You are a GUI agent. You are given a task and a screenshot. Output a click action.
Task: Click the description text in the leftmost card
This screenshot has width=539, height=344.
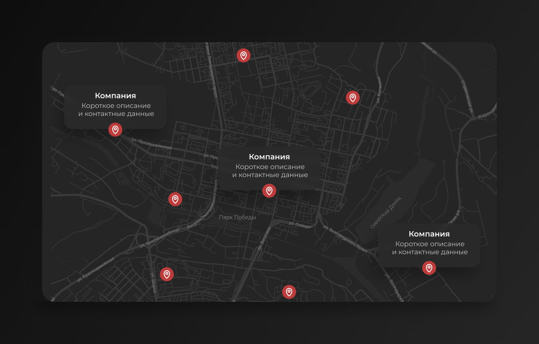(116, 110)
